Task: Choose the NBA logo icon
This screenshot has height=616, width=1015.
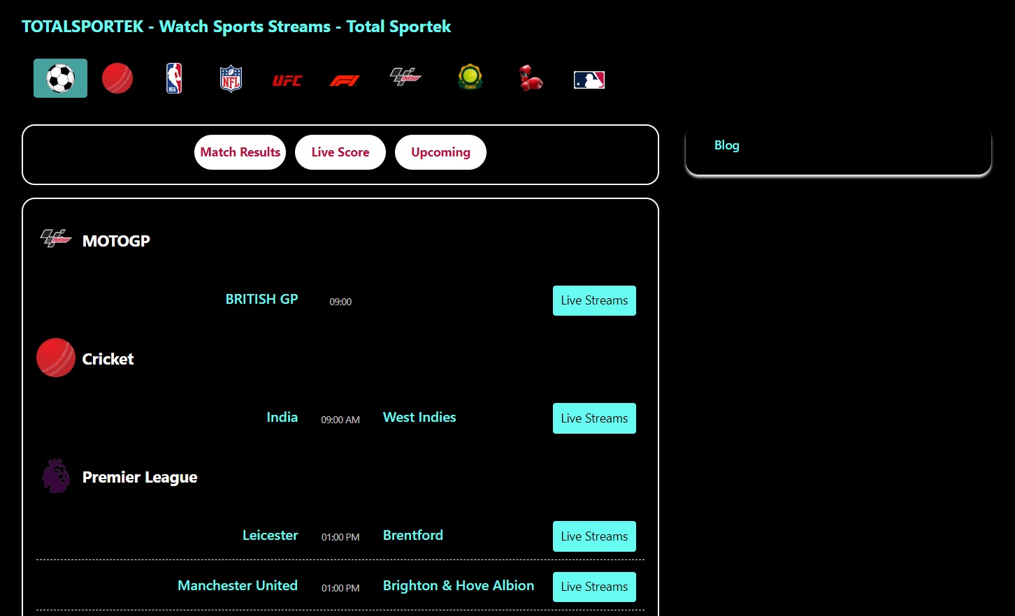Action: [x=174, y=78]
